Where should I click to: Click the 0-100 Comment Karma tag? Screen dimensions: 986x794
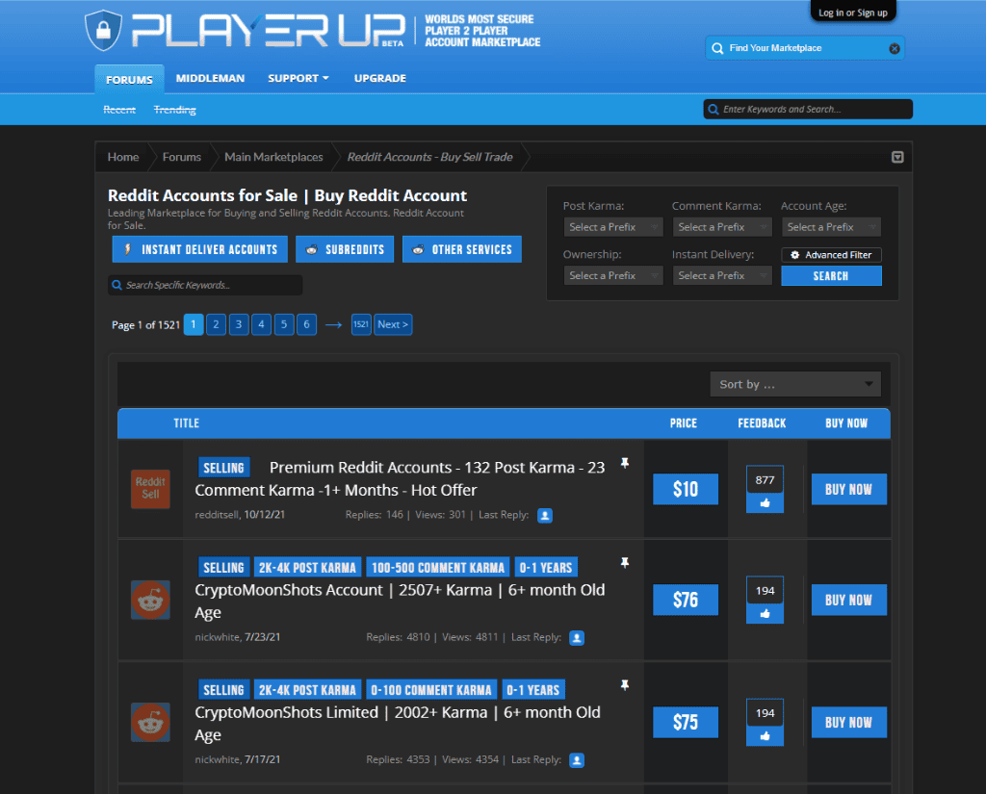(431, 690)
